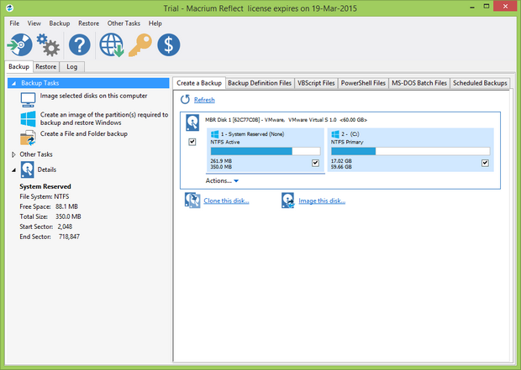
Task: Open the Restore menu
Action: tap(89, 23)
